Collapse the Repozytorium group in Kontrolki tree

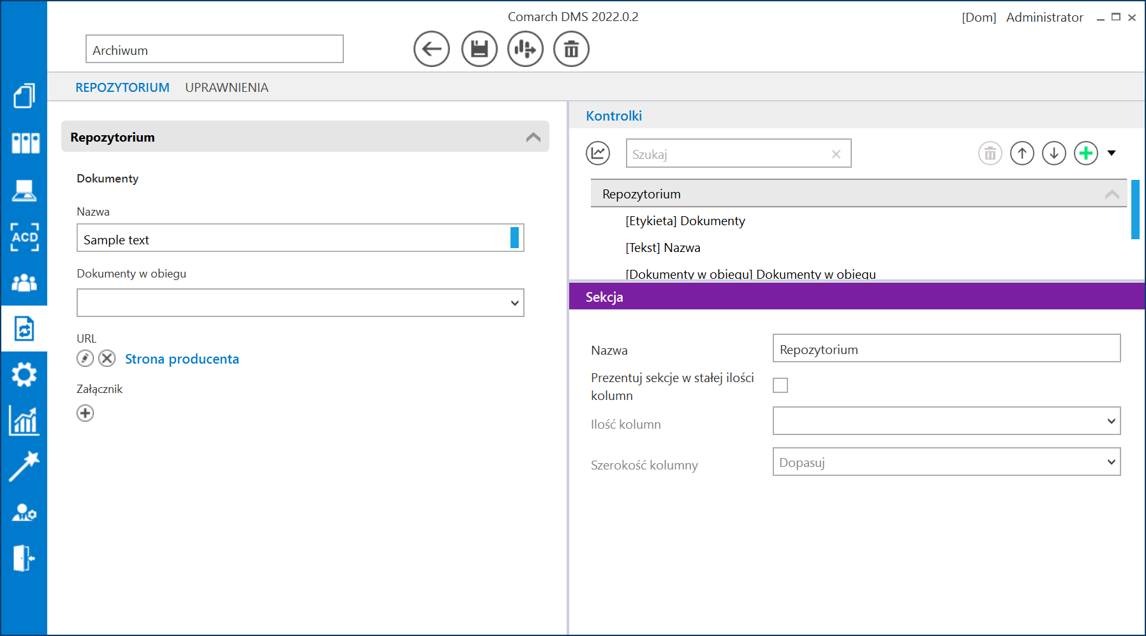[x=1112, y=194]
